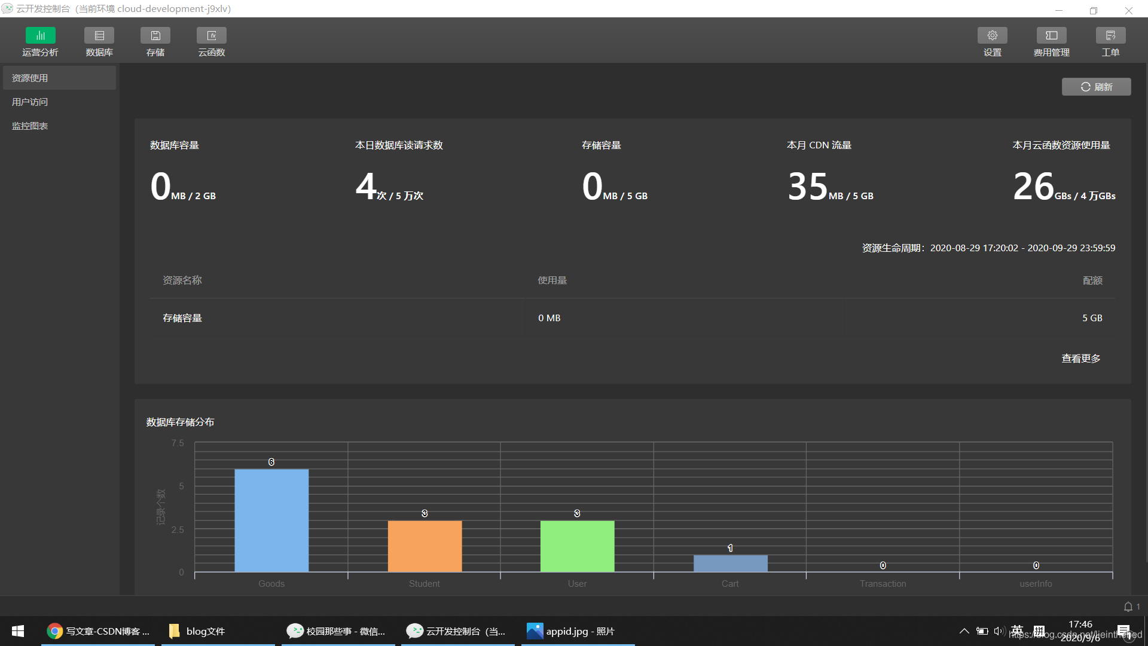1148x646 pixels.
Task: Switch to Chrome 写文章-CSDN博客 taskbar item
Action: tap(98, 631)
